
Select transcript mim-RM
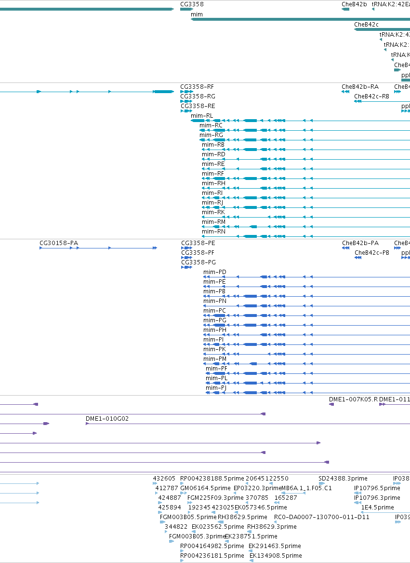point(213,222)
